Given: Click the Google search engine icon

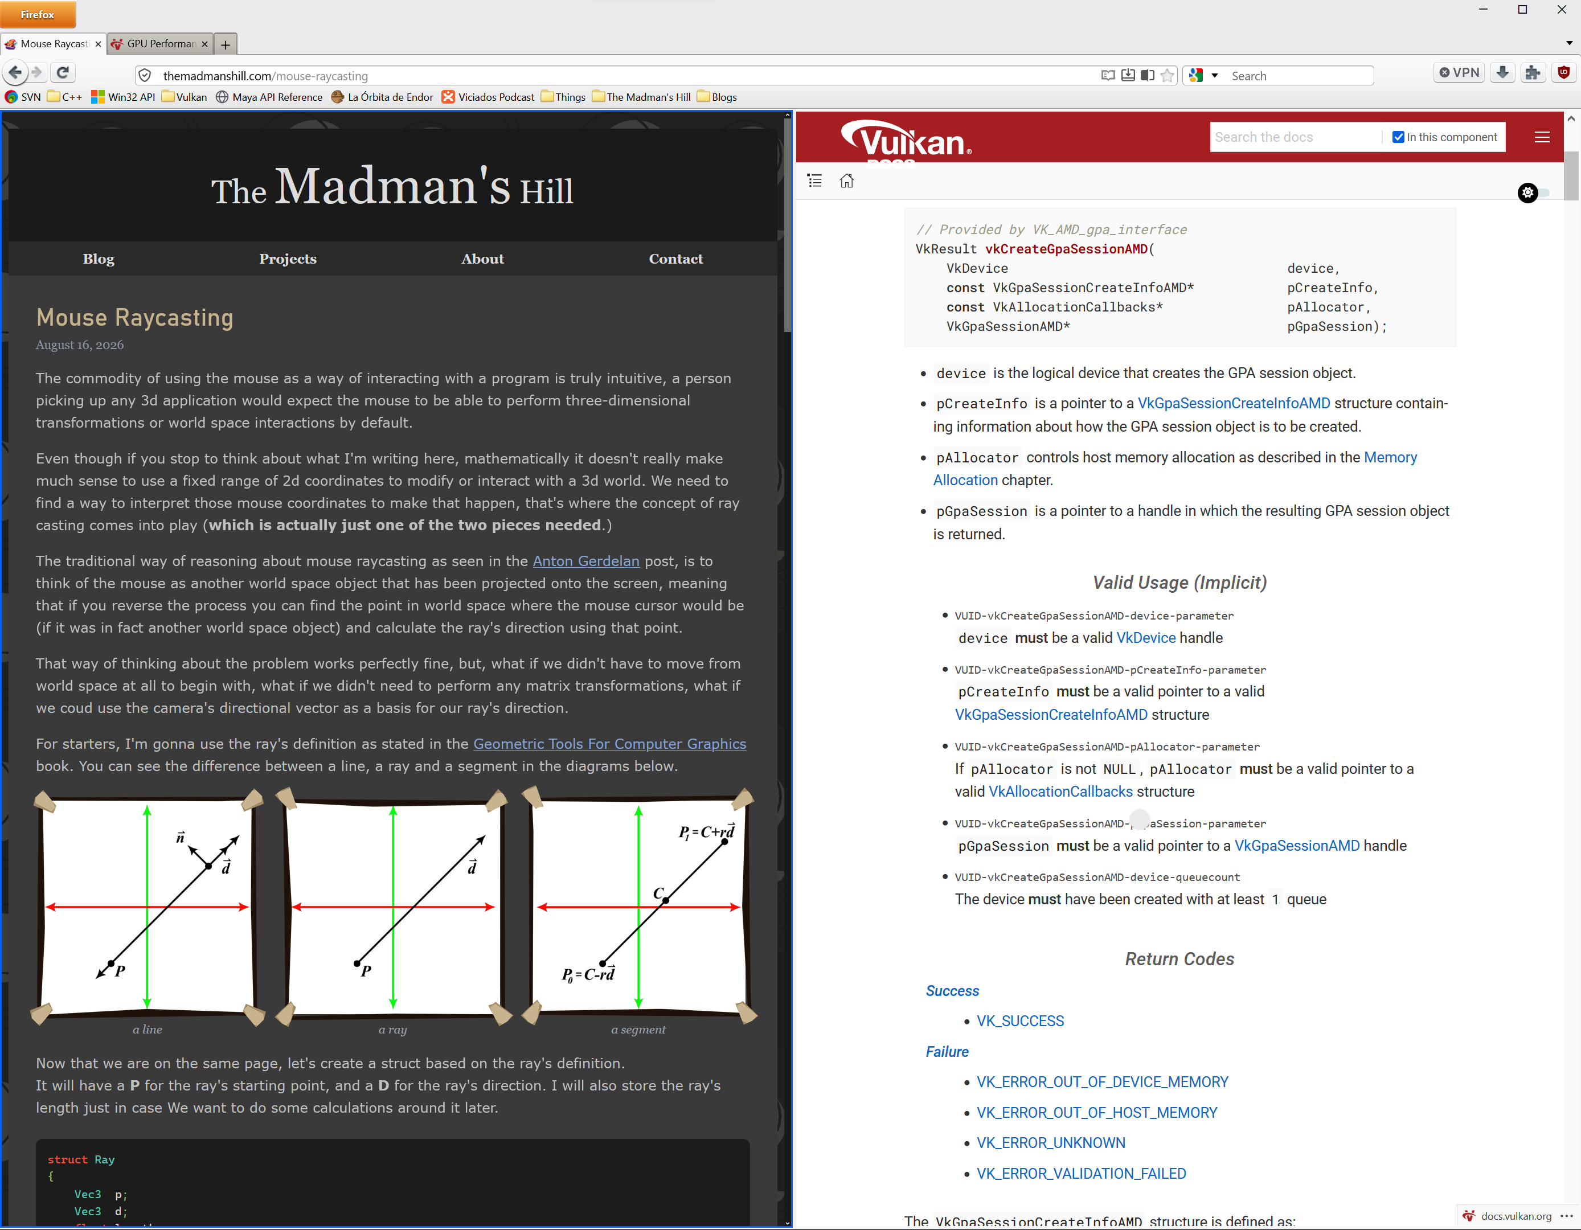Looking at the screenshot, I should tap(1196, 75).
